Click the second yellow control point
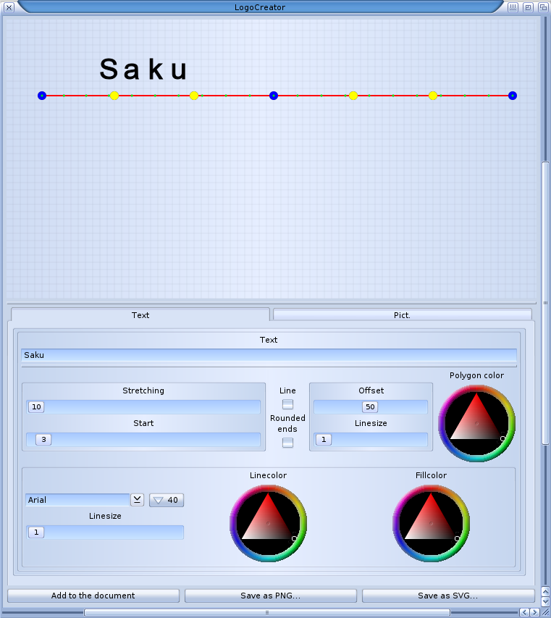This screenshot has width=551, height=618. [x=194, y=96]
